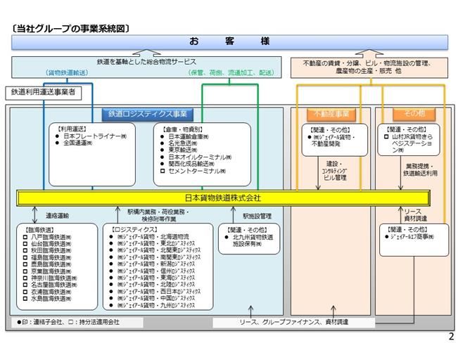Click the 【倉庫・物資別】 heading
458x343 pixels.
coord(182,129)
